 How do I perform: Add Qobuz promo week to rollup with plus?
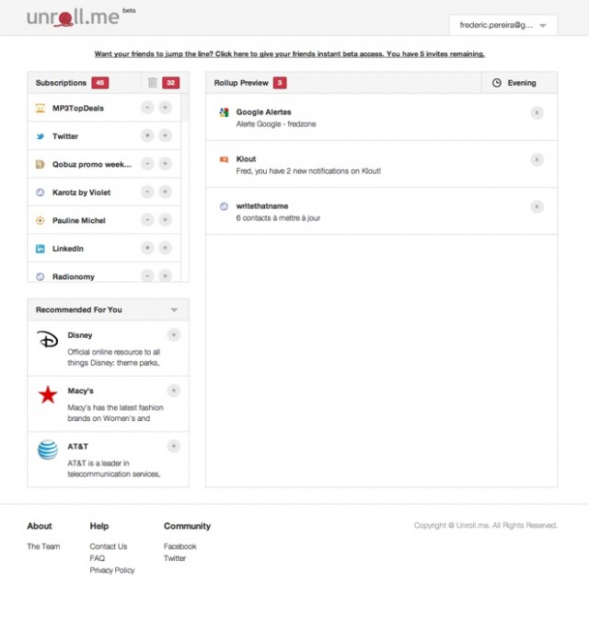pyautogui.click(x=166, y=163)
